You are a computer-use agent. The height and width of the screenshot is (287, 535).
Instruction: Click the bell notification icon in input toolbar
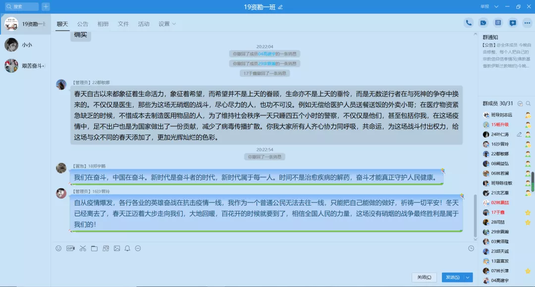[127, 248]
